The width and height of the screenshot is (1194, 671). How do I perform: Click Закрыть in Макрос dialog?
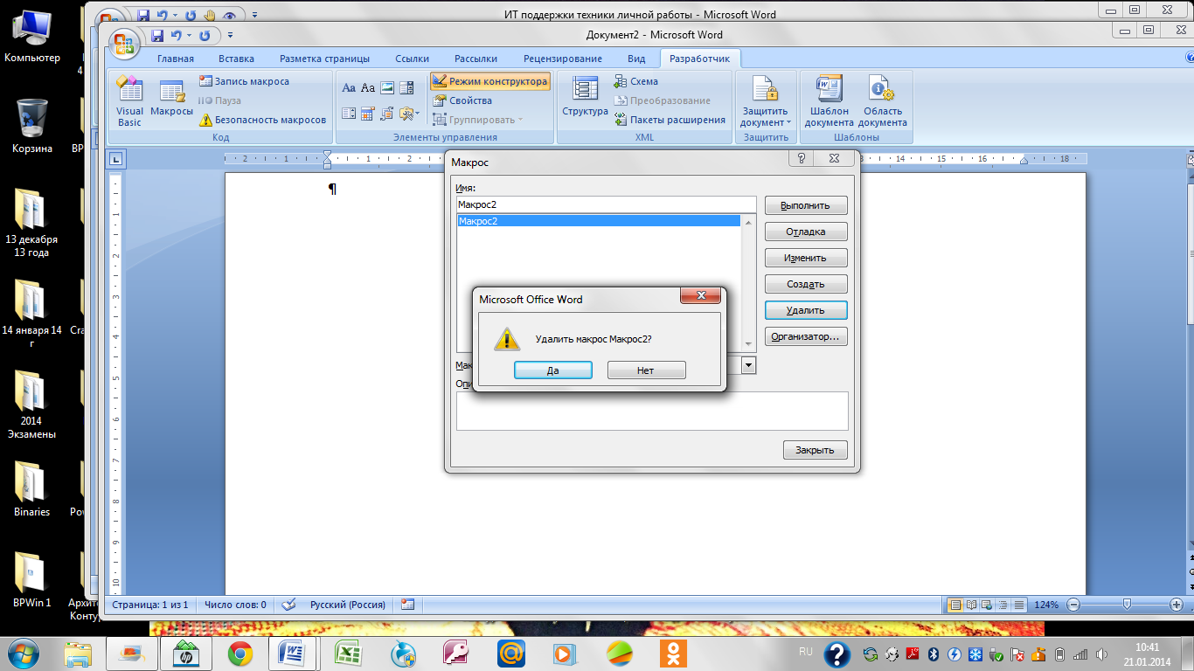point(816,451)
